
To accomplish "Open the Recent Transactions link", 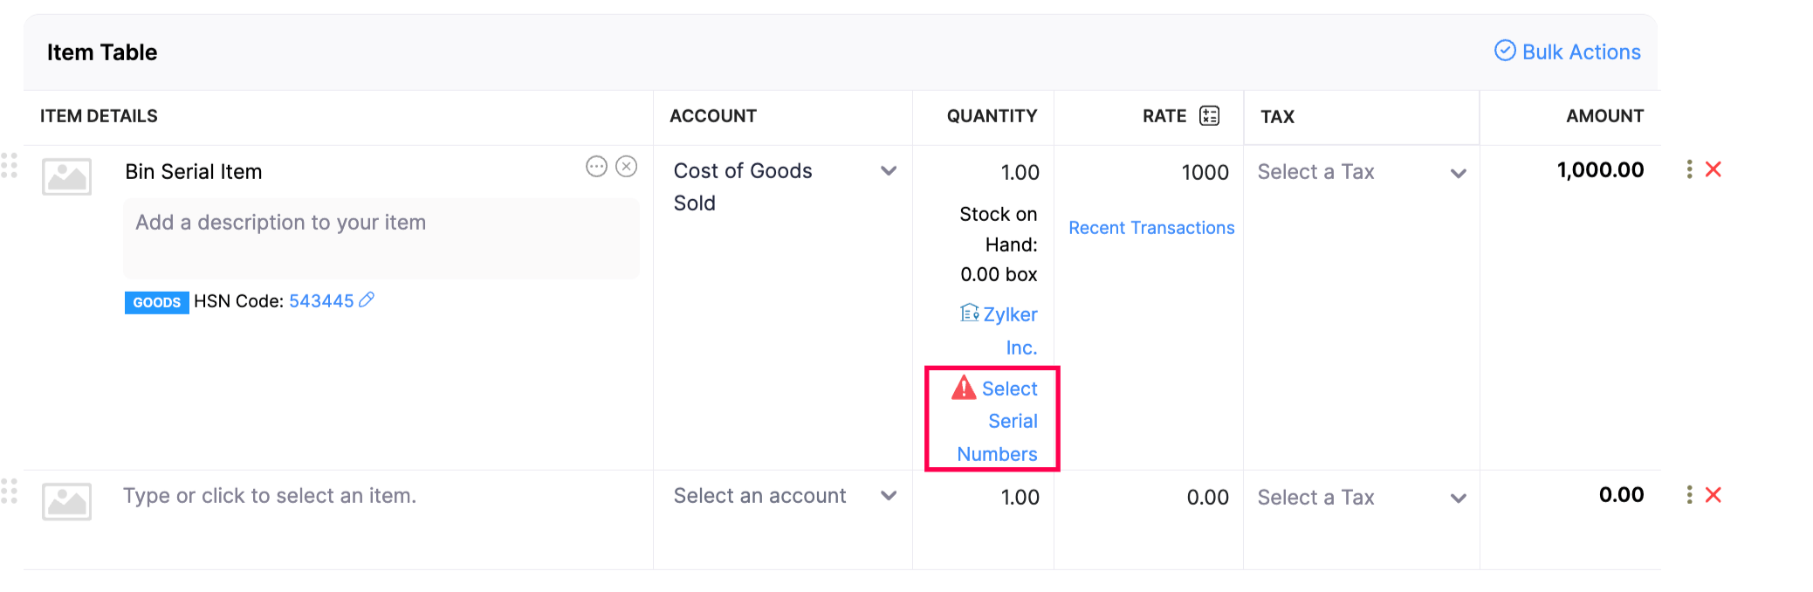I will click(x=1151, y=228).
